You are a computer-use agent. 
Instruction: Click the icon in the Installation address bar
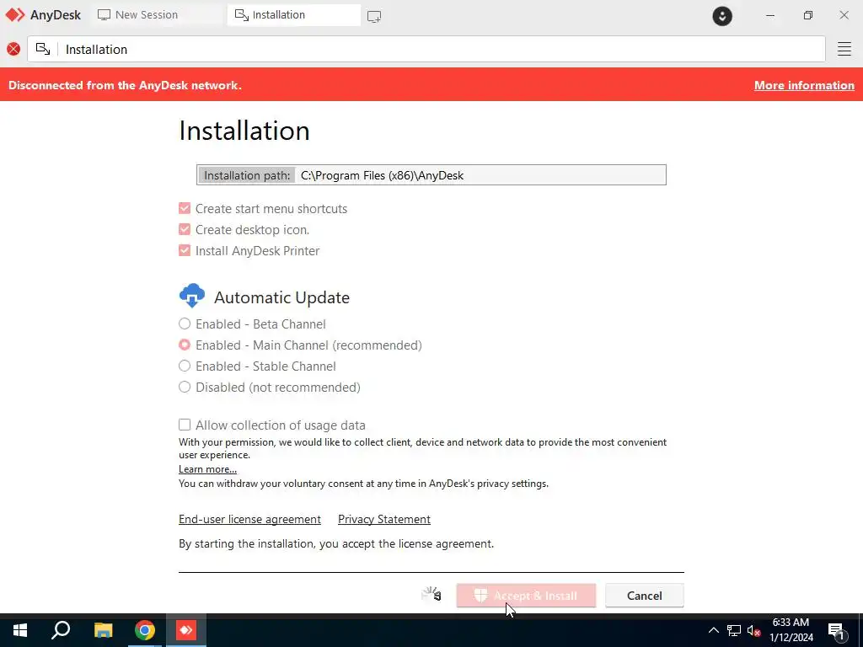click(43, 49)
